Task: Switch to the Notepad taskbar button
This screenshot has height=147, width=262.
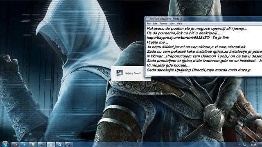Action: point(51,144)
